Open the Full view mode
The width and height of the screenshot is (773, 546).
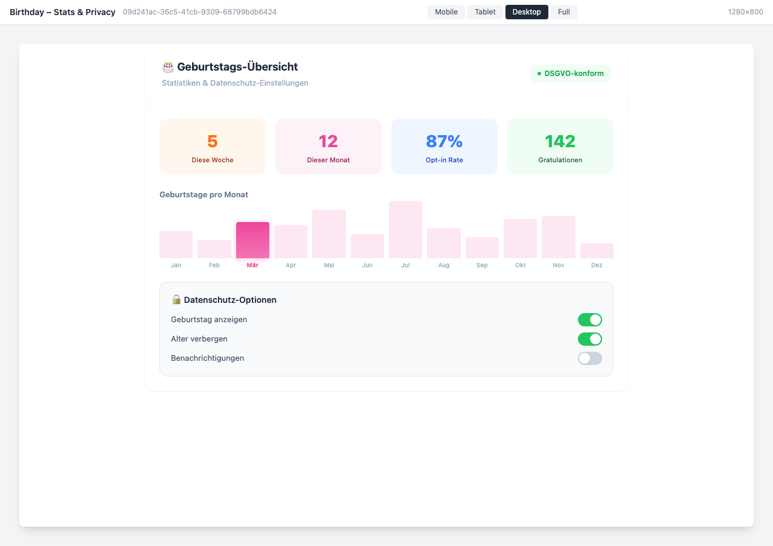[x=563, y=11]
